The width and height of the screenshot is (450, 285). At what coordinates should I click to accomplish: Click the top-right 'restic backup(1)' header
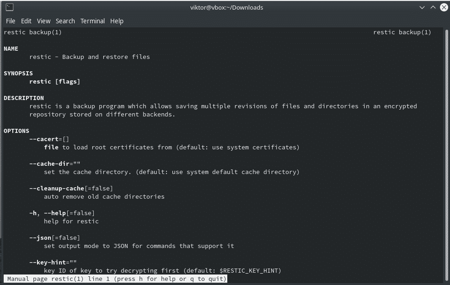pos(402,32)
